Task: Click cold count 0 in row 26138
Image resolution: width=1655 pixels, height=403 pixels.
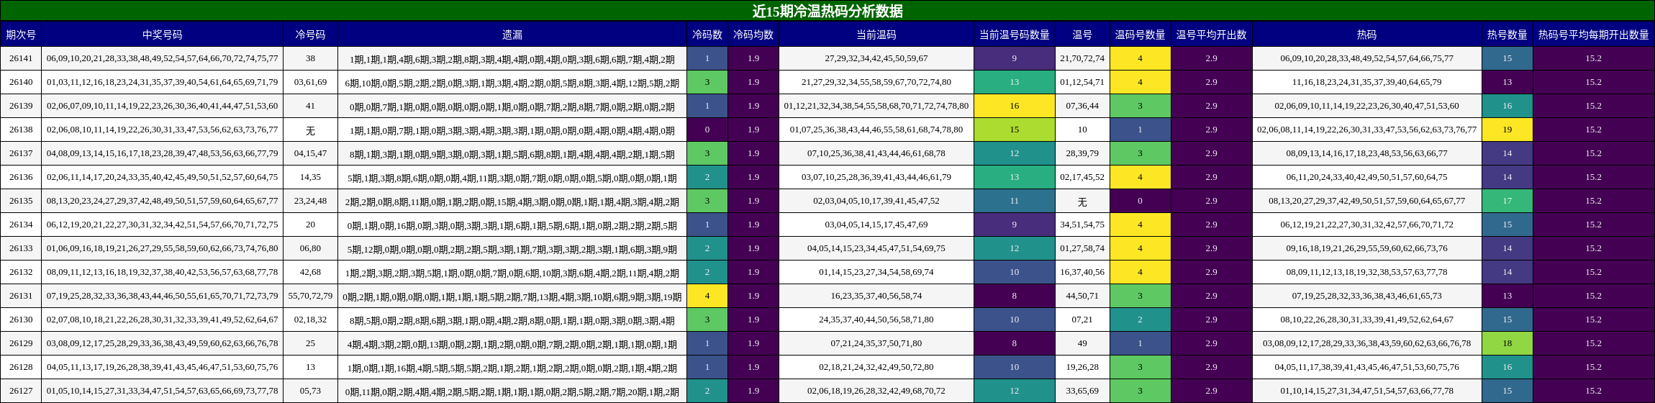Action: pos(707,130)
